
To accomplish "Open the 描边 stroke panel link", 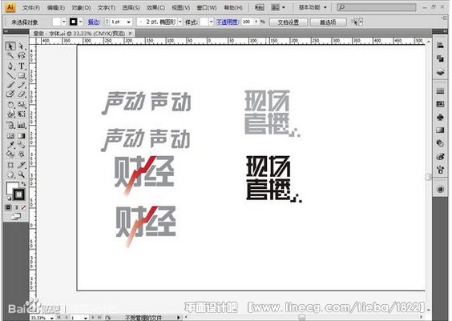I will click(94, 22).
